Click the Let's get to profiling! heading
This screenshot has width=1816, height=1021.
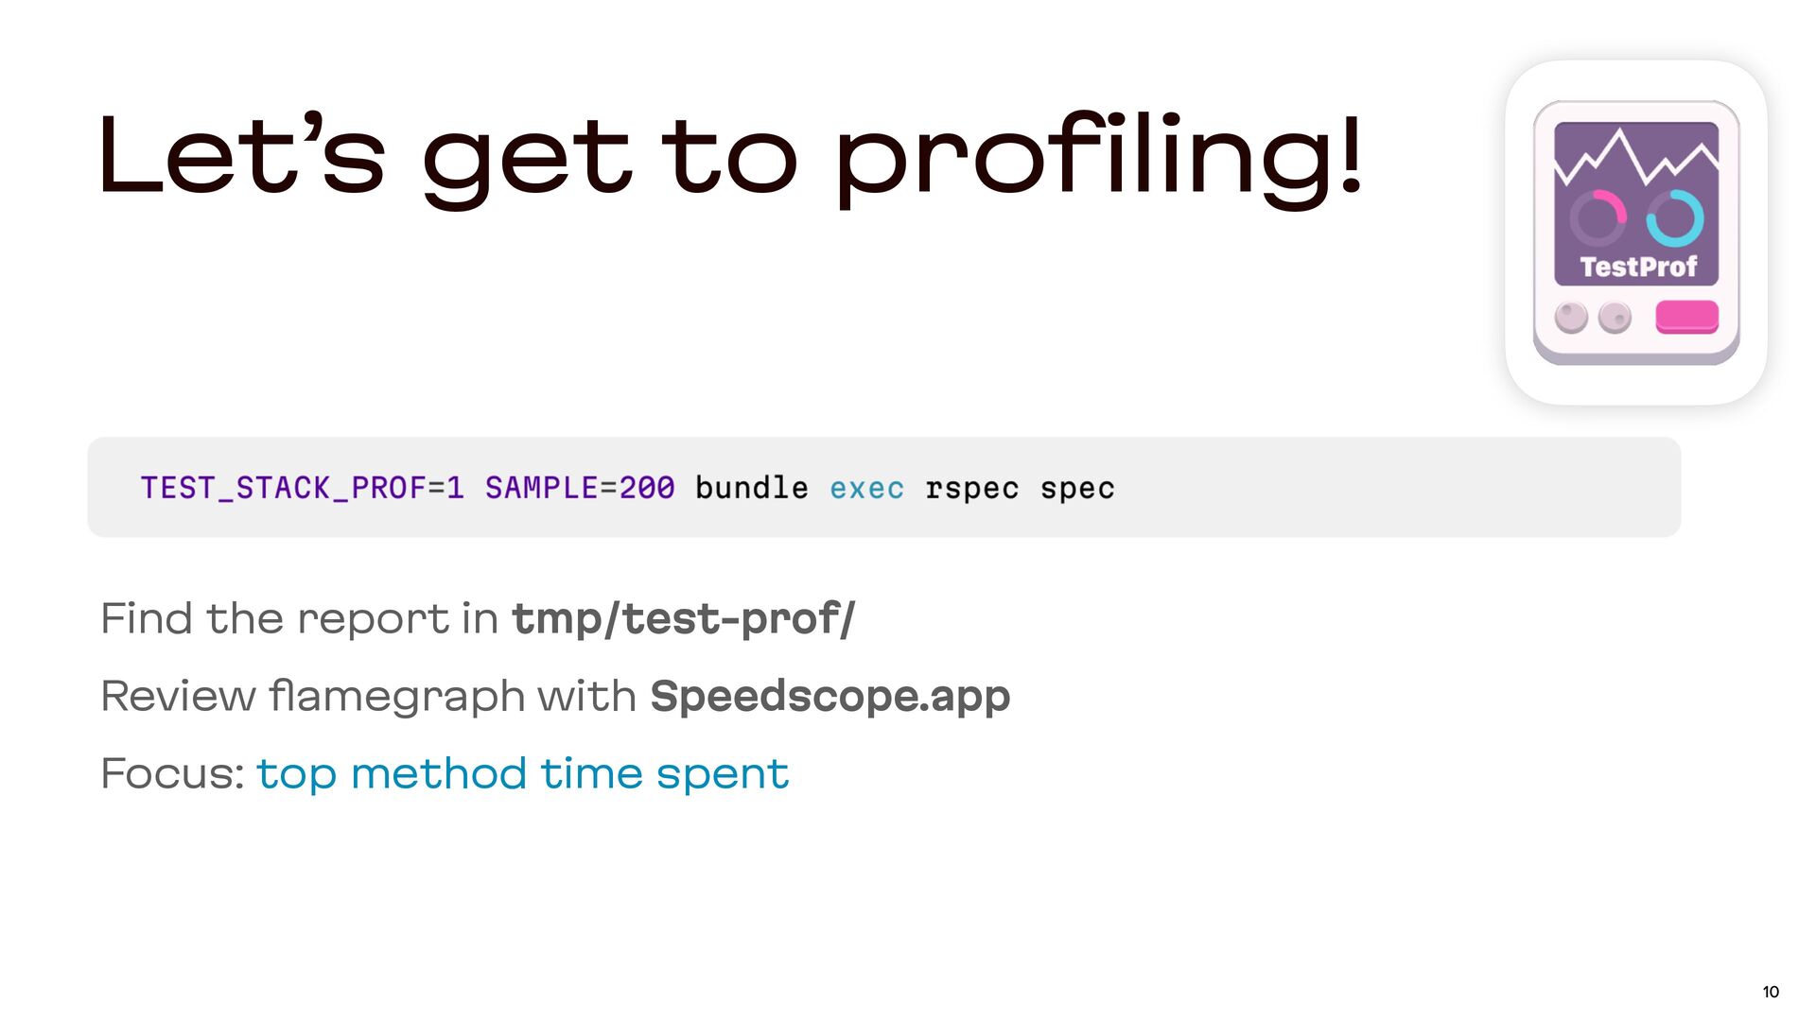point(730,158)
